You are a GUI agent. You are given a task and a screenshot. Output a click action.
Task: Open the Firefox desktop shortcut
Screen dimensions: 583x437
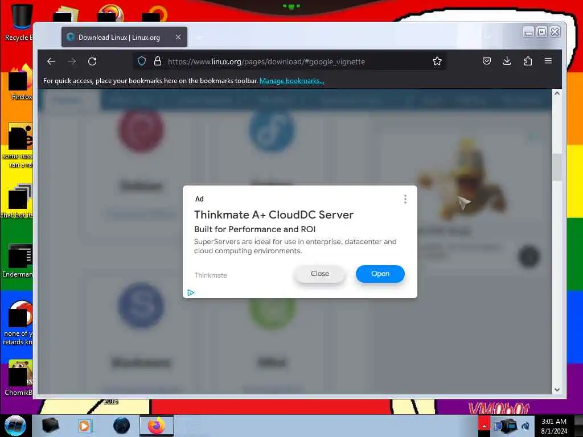tap(21, 82)
